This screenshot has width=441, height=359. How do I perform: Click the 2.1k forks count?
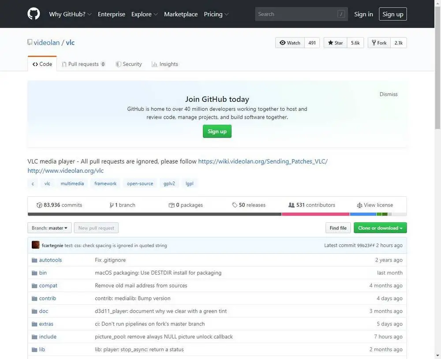pos(399,43)
